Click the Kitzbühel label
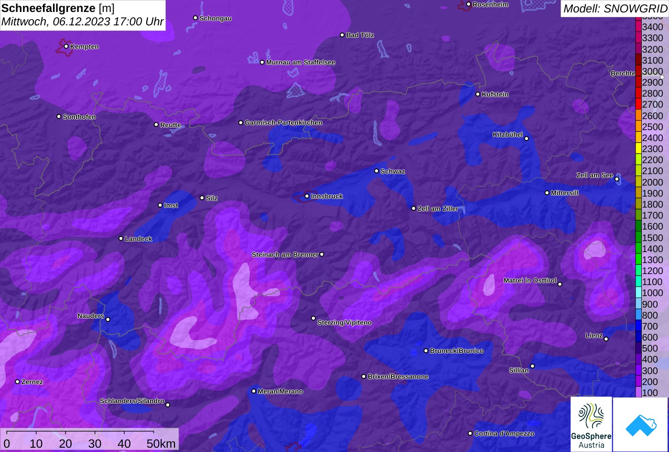669x452 pixels. point(507,135)
